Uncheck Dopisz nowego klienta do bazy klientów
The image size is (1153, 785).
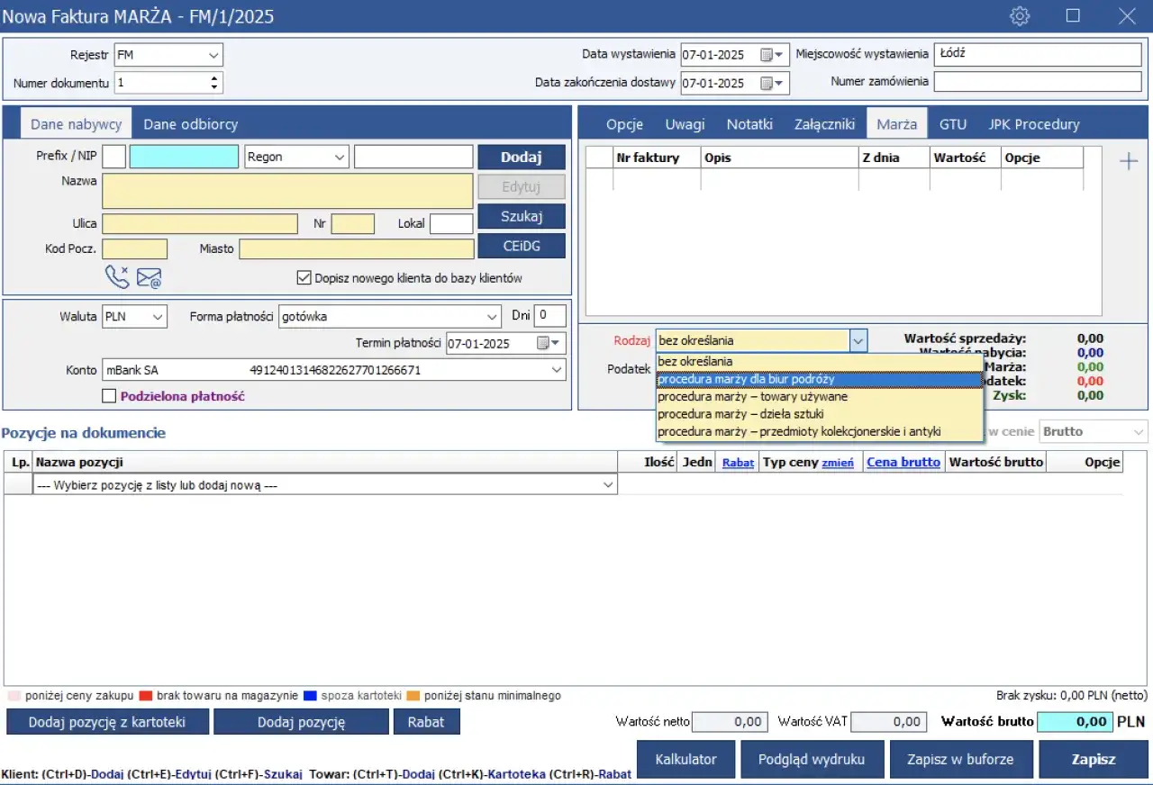click(304, 278)
